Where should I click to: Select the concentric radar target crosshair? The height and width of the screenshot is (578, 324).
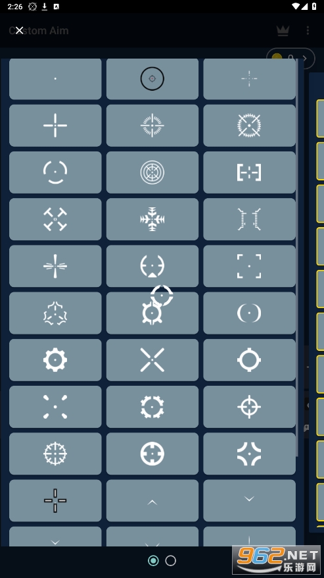coord(152,172)
